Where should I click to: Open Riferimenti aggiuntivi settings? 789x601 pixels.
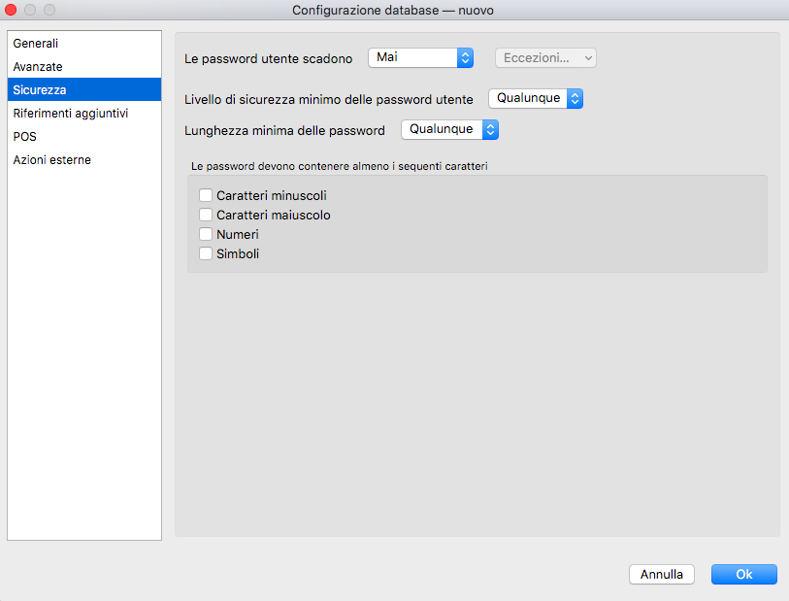click(x=71, y=114)
